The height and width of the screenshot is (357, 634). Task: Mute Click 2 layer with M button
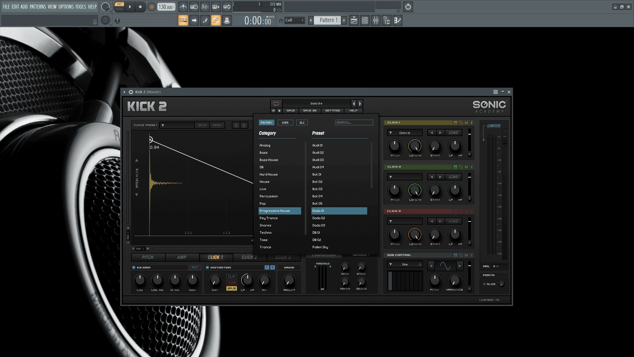[466, 167]
